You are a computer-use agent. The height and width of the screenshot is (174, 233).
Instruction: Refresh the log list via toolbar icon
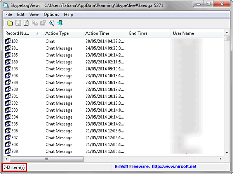click(26, 23)
